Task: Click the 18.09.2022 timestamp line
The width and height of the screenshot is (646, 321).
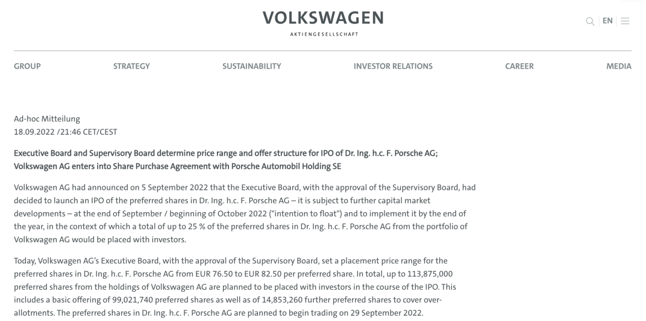Action: (x=66, y=132)
